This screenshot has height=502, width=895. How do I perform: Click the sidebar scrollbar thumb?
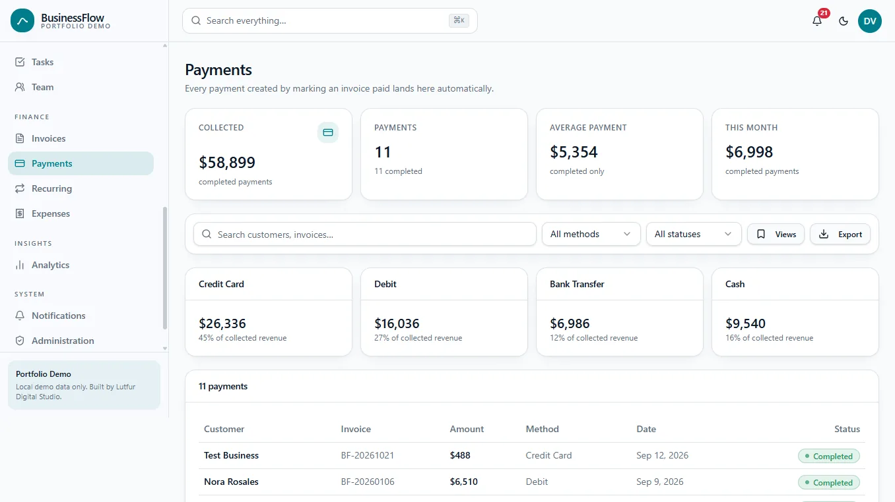(x=165, y=268)
